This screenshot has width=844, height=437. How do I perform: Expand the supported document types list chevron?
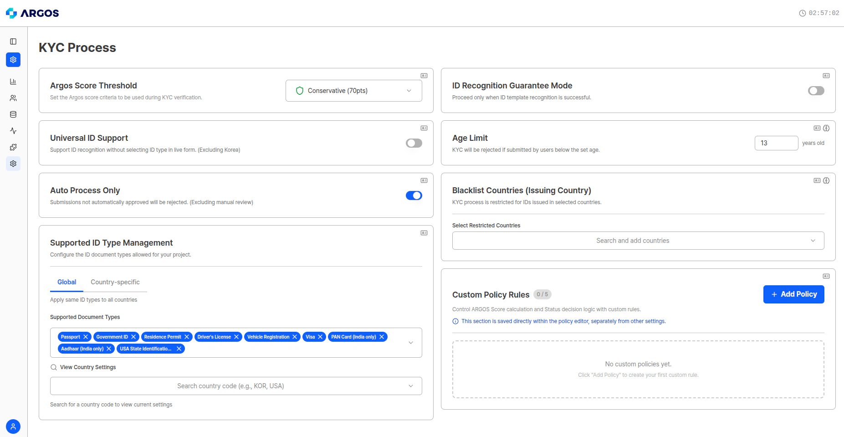410,342
